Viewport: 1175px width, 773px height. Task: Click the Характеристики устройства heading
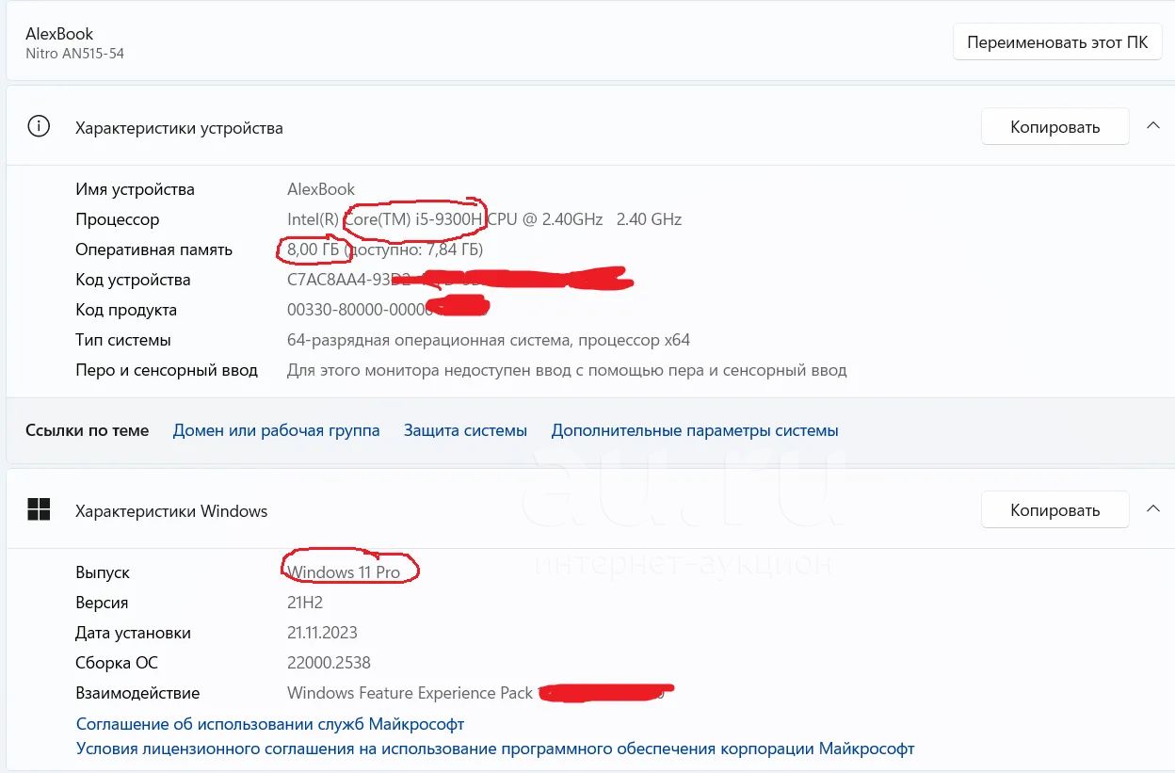pos(179,128)
